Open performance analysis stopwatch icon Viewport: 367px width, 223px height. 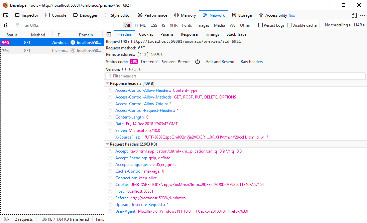click(6, 219)
